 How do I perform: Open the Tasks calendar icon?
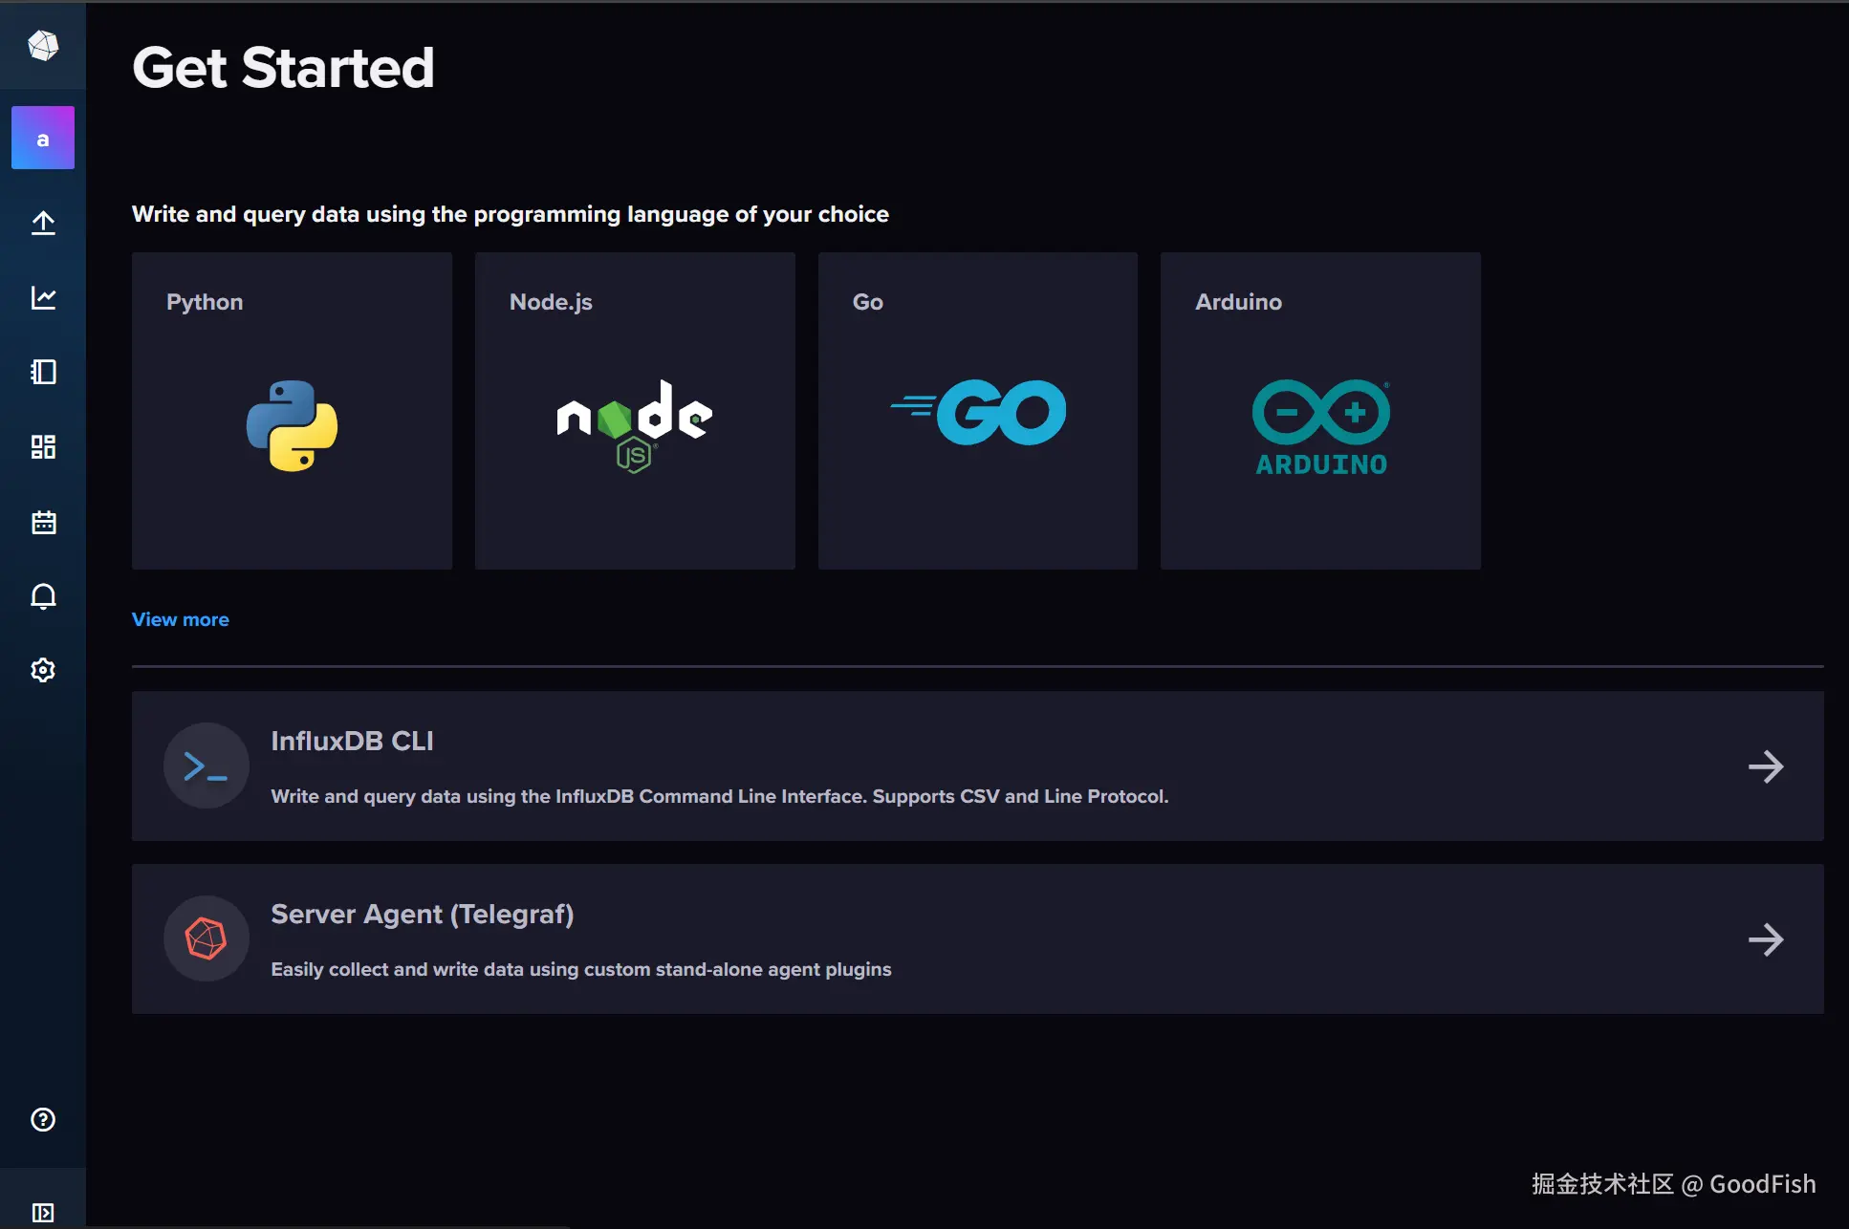click(43, 522)
